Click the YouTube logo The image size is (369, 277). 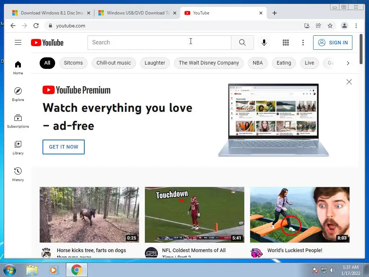click(47, 43)
